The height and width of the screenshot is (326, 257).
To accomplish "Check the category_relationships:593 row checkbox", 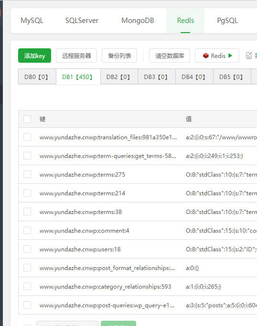I will 27,286.
